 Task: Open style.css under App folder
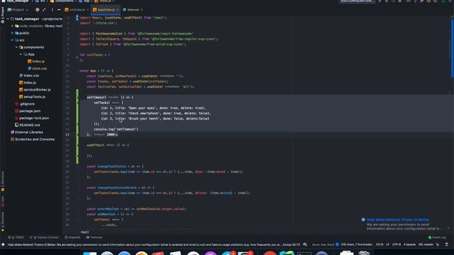(x=37, y=68)
